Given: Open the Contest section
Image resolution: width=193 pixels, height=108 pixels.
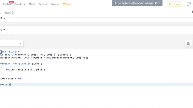Looking at the screenshot, I should (x=43, y=4).
